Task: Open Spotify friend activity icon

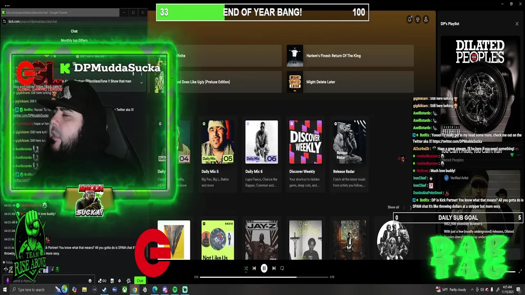Action: coord(418,19)
